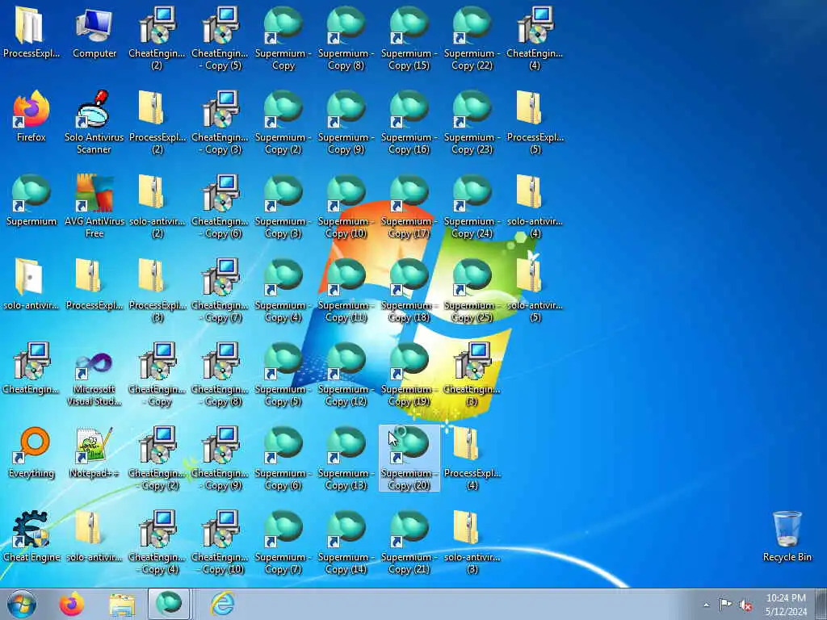
Task: Select solo-antivir... (2) zip archive
Action: tap(157, 206)
